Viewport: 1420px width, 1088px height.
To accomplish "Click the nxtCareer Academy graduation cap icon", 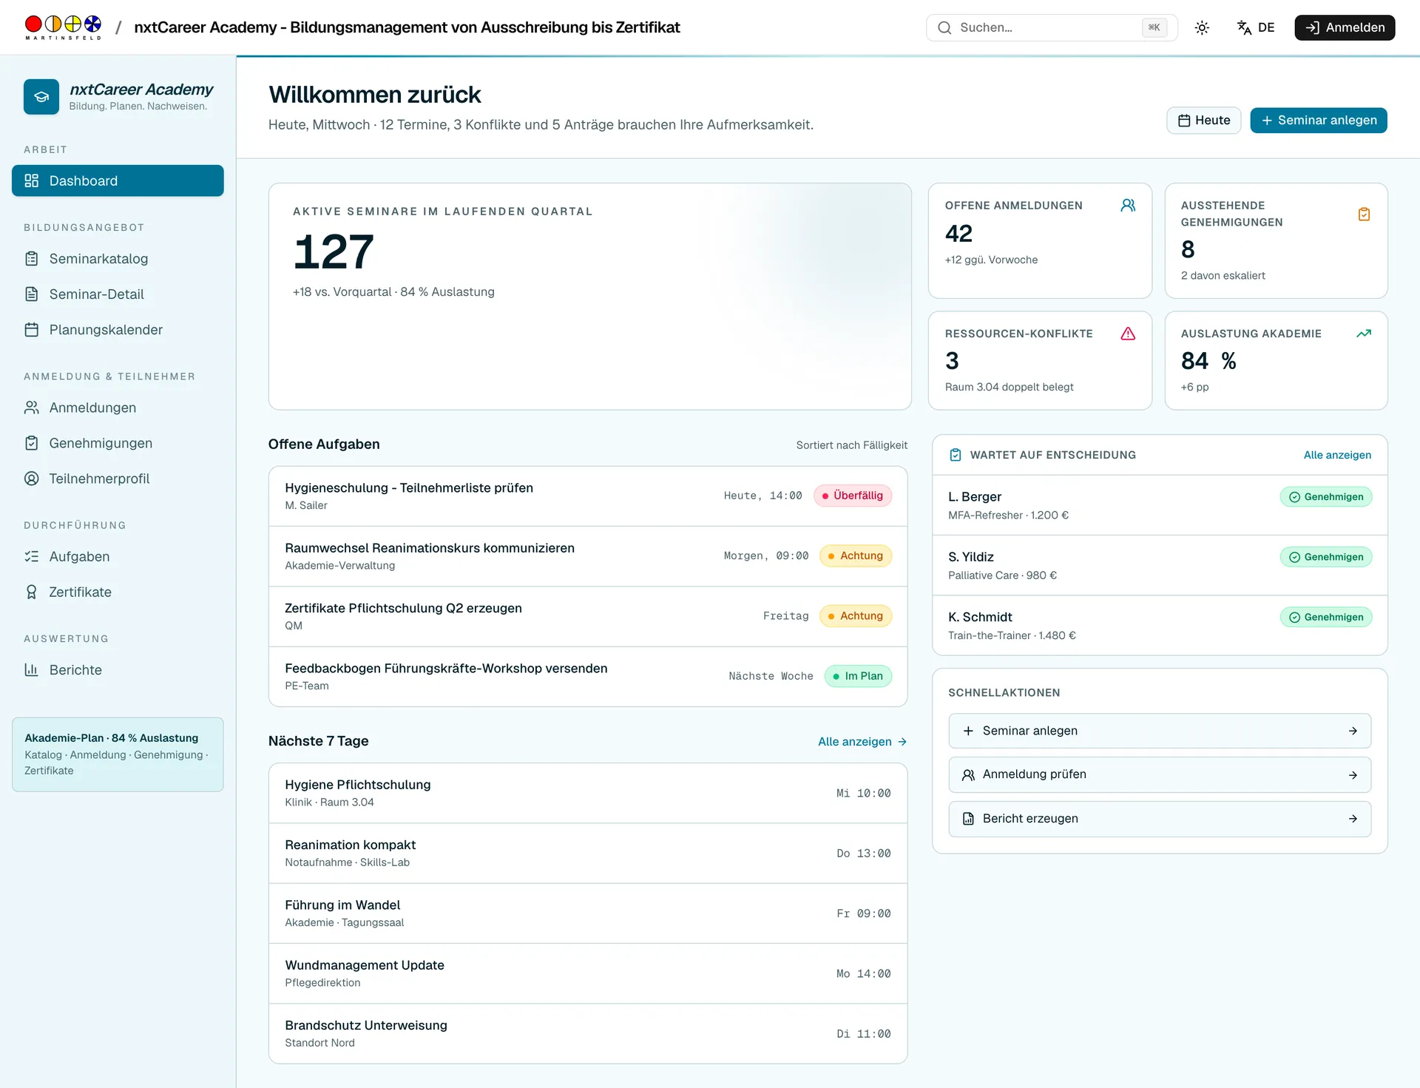I will coord(41,97).
